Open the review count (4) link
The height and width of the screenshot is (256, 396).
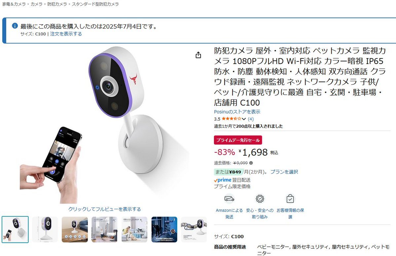[251, 119]
